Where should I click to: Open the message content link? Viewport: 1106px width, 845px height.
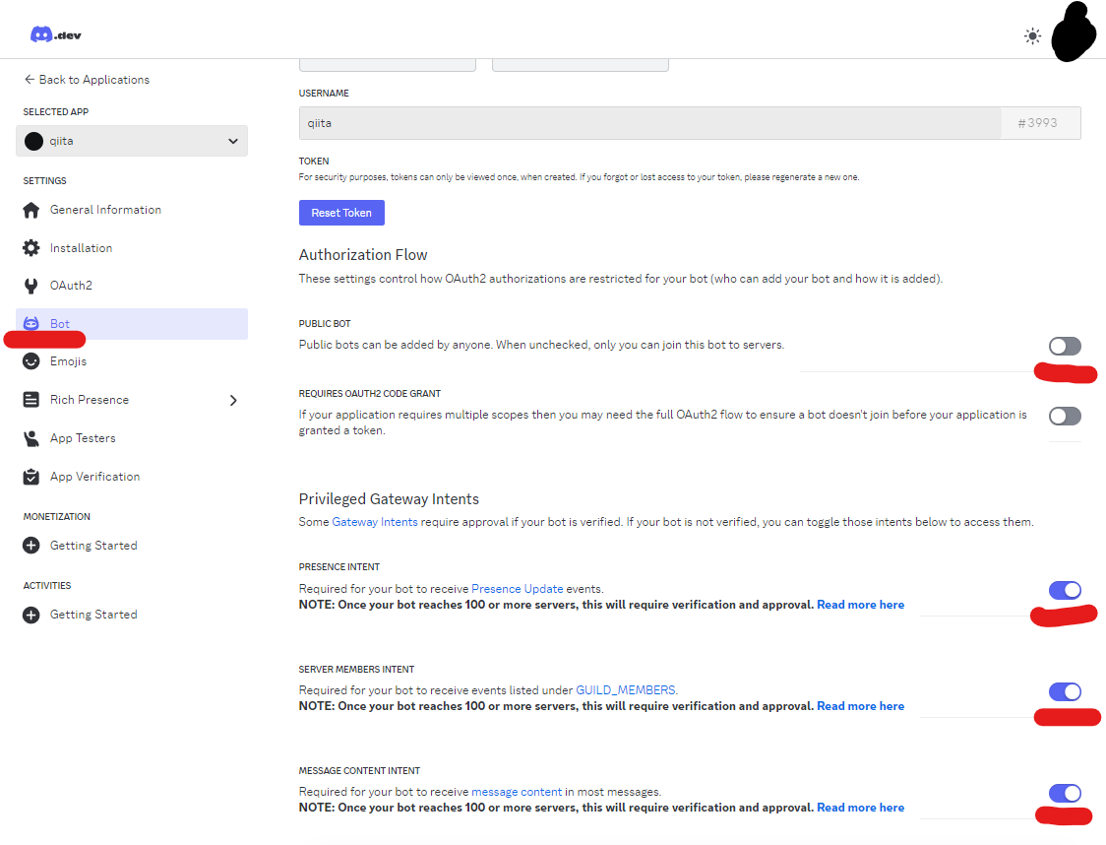point(517,792)
